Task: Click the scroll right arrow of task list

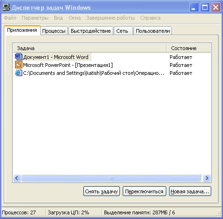Action: coord(207,178)
